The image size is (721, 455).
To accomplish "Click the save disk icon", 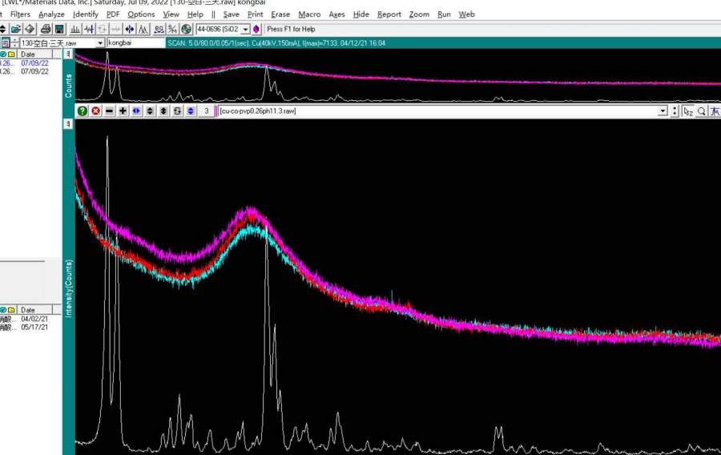I will click(59, 29).
